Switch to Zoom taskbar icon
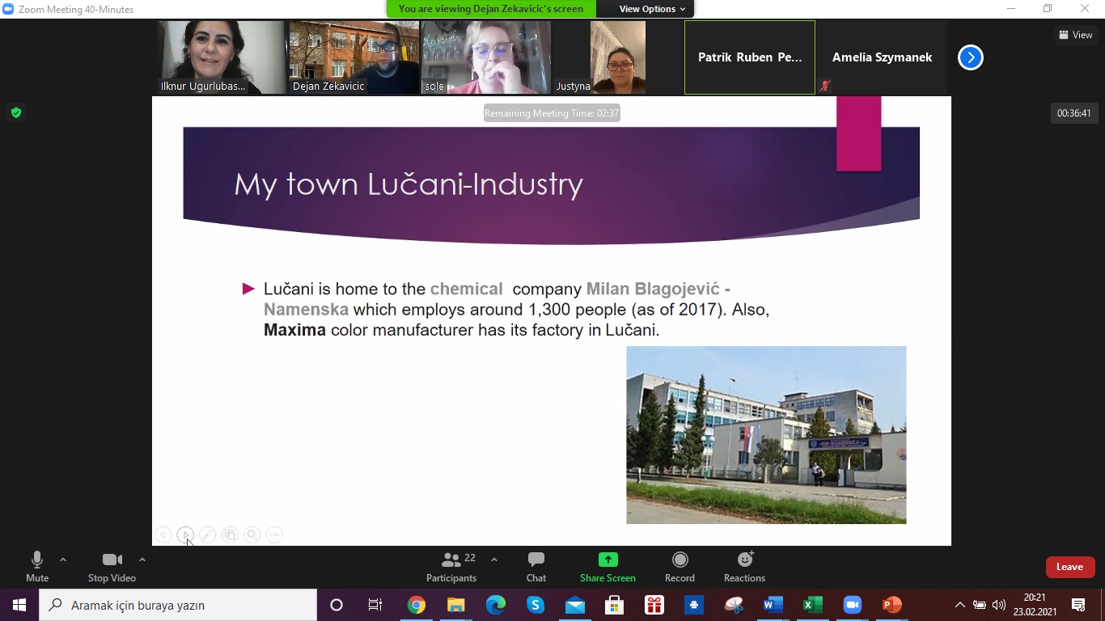 click(852, 605)
